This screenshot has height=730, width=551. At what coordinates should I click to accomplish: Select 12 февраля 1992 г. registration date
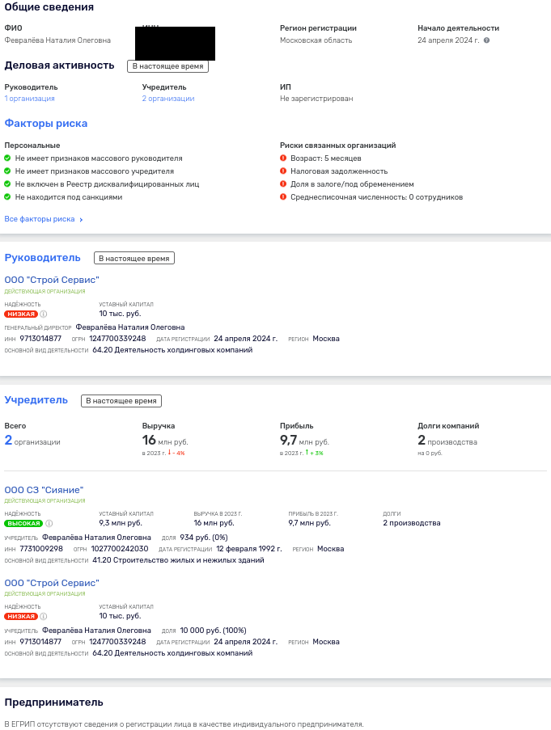pyautogui.click(x=249, y=549)
